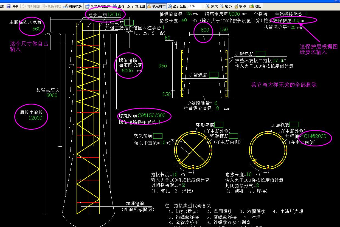Select the 移动 (Pan/move) tool
This screenshot has width=340, height=227.
(240, 6)
